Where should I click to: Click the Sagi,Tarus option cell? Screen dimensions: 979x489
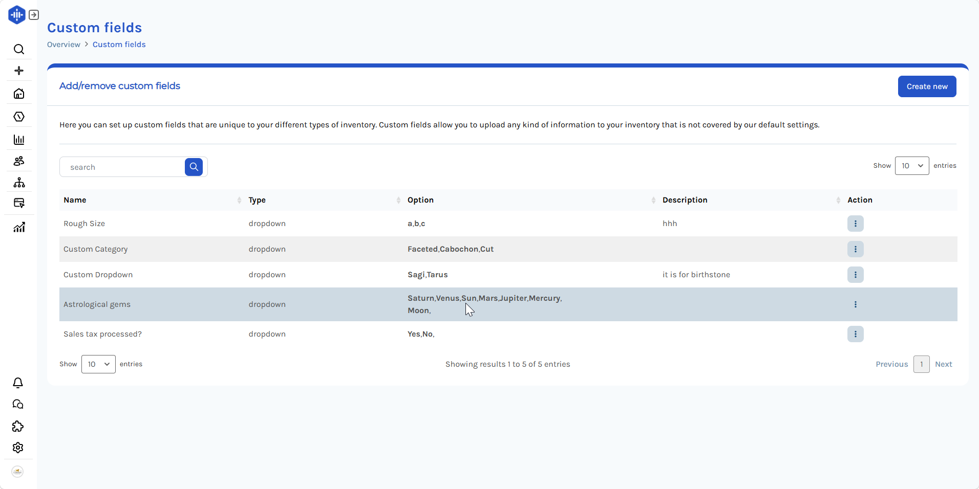click(x=428, y=275)
